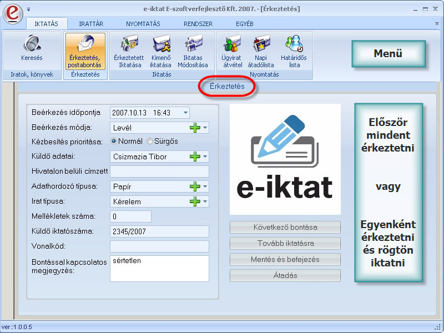The width and height of the screenshot is (444, 333).
Task: Click Küldő iktatószáma field with 2345/2007
Action: 159,231
